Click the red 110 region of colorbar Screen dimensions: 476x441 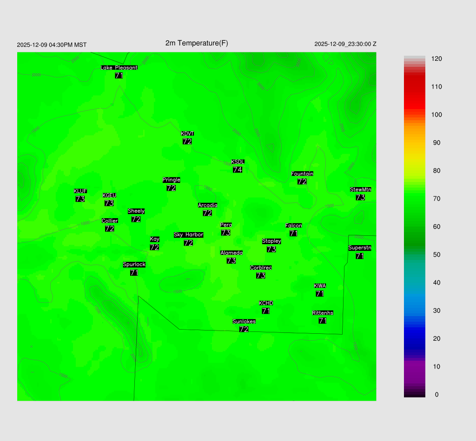pyautogui.click(x=415, y=87)
